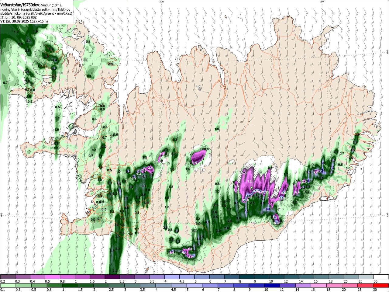Select the 30 white swatch in the snow legend row

381,277
